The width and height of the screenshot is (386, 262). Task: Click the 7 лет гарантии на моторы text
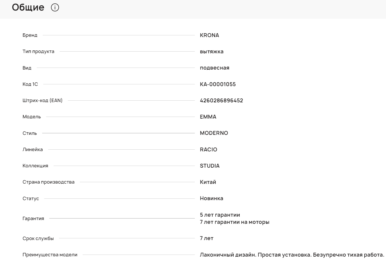[x=234, y=222]
